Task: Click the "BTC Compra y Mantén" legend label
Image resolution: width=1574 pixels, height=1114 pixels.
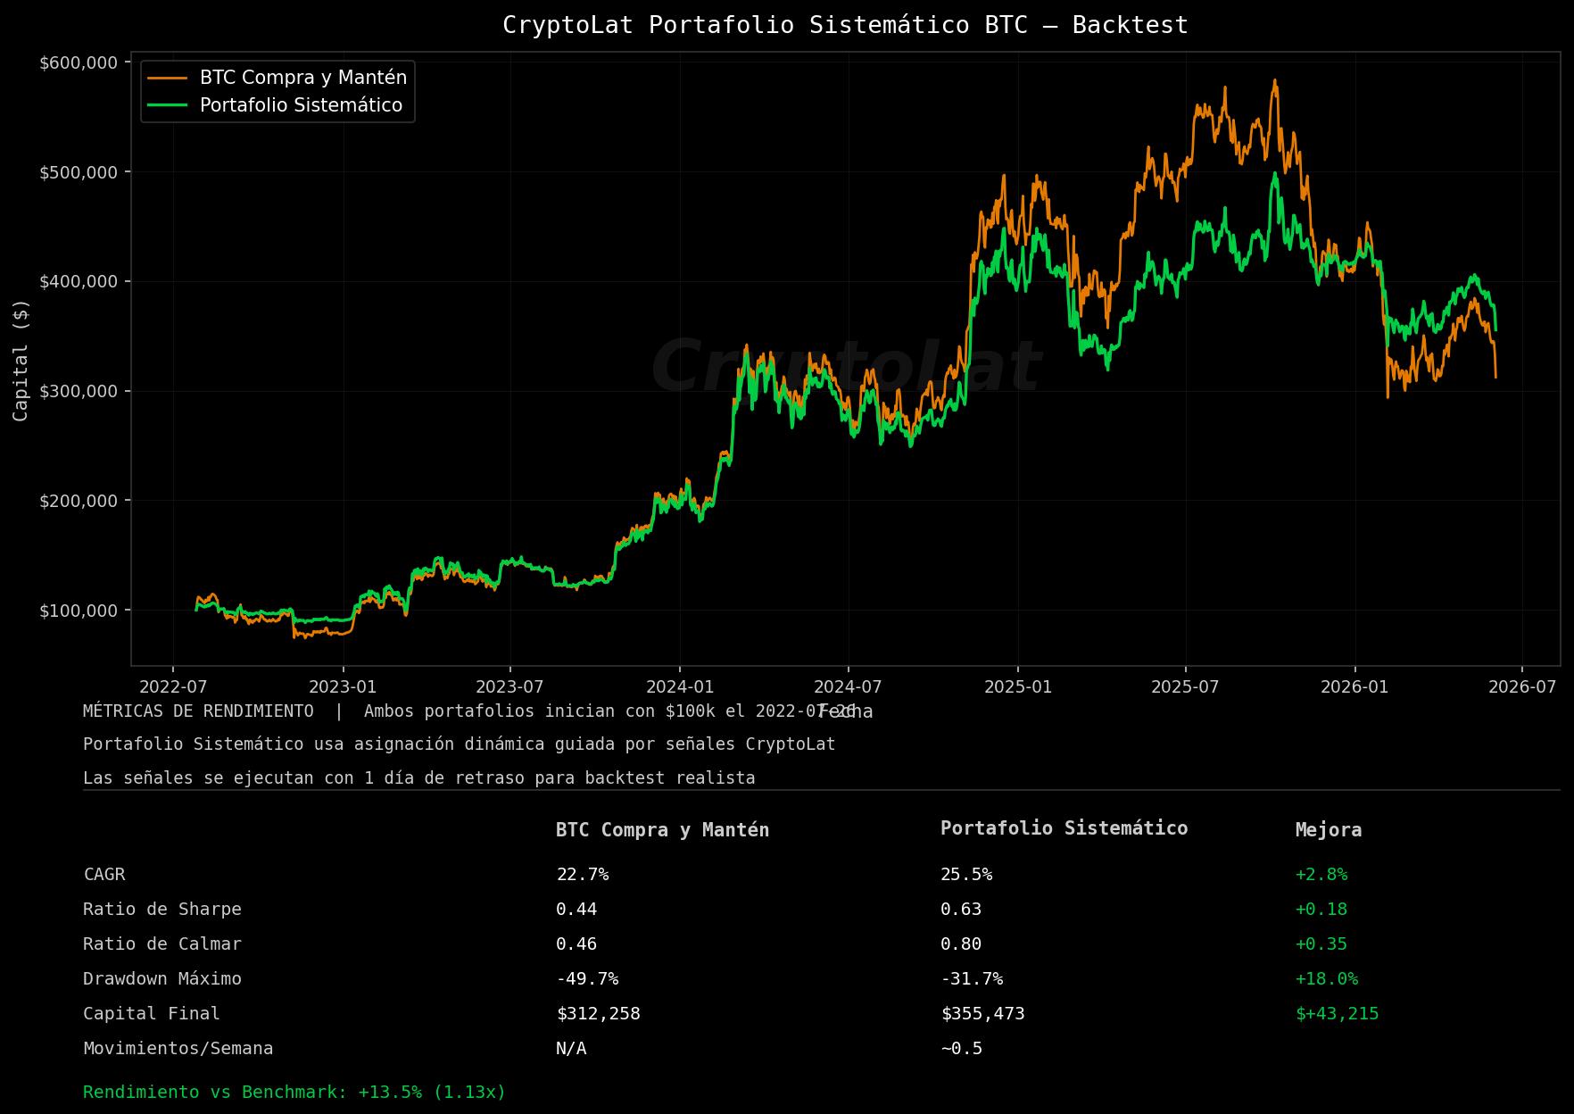Action: pyautogui.click(x=303, y=78)
